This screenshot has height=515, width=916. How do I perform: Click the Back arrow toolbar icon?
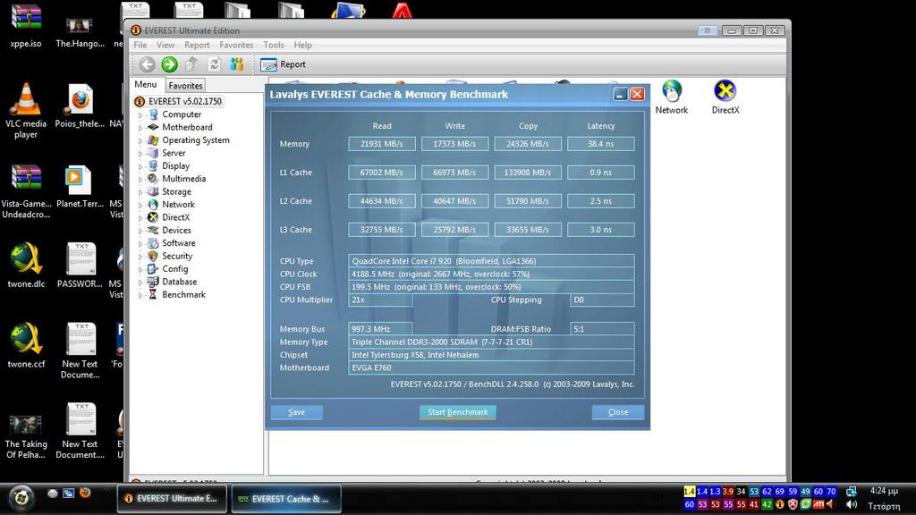tap(148, 64)
